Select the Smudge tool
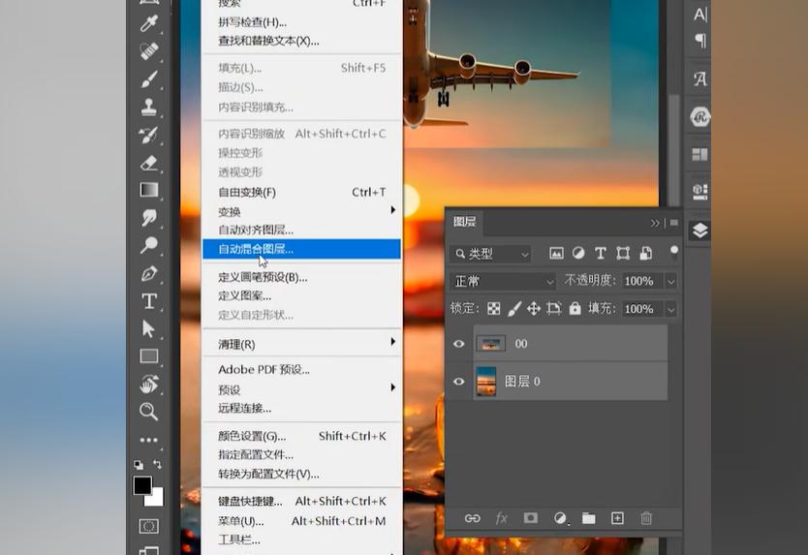The image size is (808, 555). [149, 218]
